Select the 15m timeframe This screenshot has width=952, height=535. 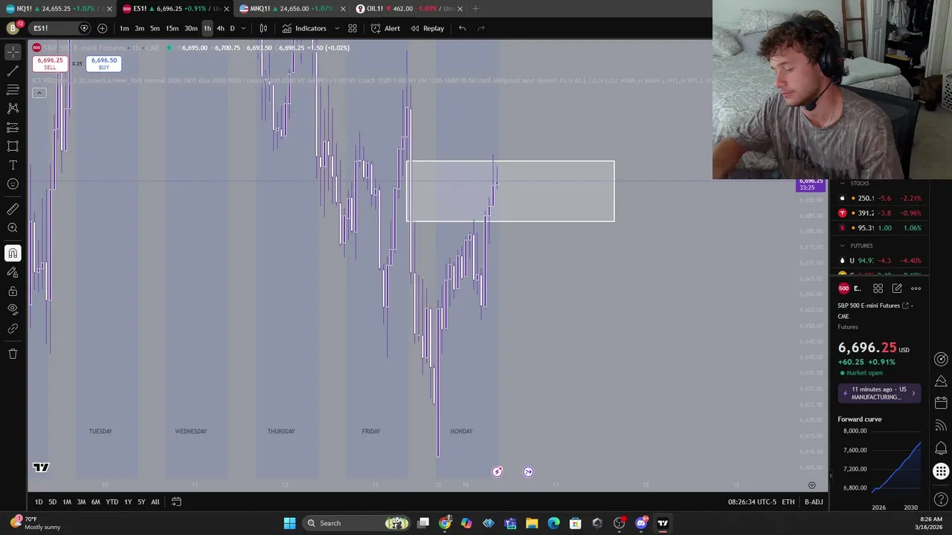(172, 28)
